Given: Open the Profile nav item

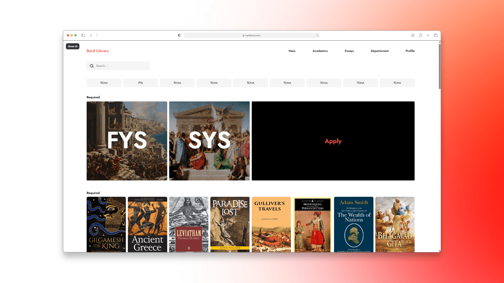Looking at the screenshot, I should tap(410, 51).
